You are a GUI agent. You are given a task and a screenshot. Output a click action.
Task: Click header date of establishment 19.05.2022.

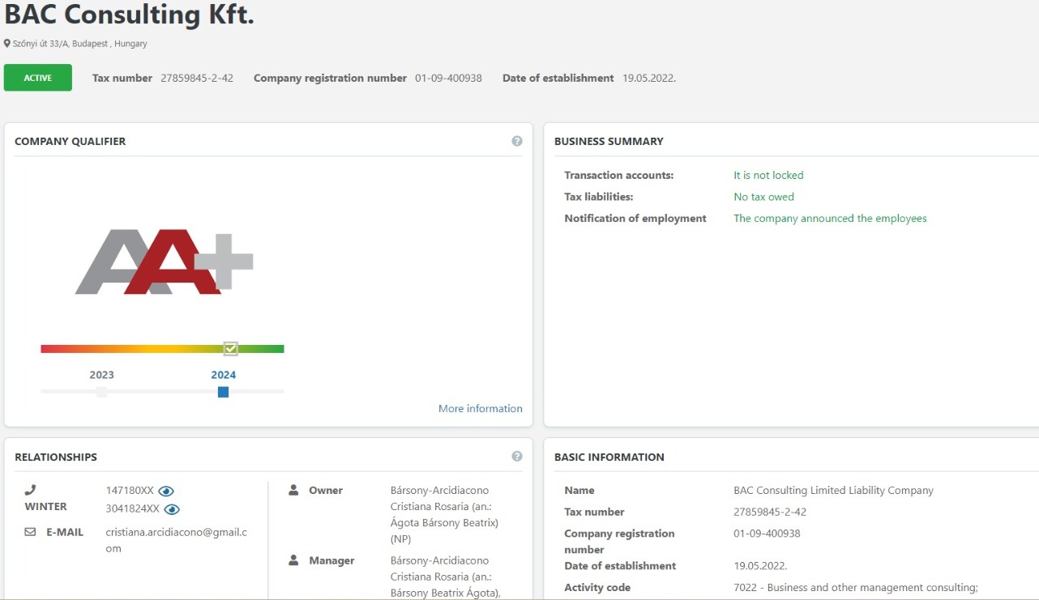pyautogui.click(x=649, y=79)
